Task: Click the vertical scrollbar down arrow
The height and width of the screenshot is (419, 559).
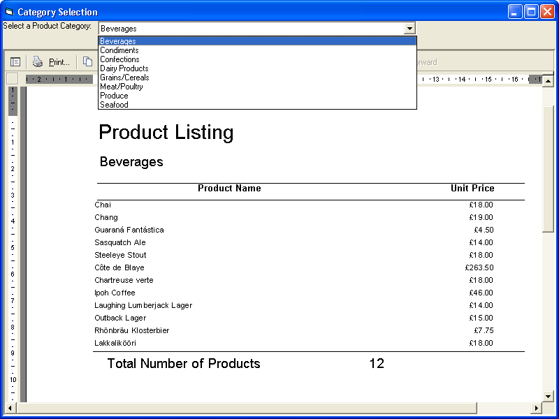Action: click(x=548, y=396)
